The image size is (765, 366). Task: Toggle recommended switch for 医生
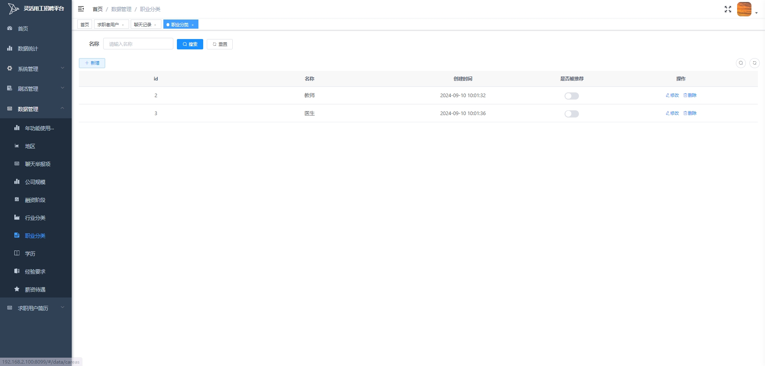click(571, 114)
